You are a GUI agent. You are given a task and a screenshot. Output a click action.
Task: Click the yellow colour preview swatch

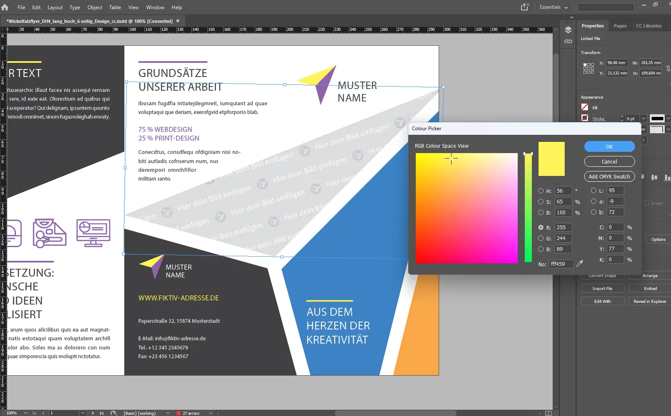552,159
